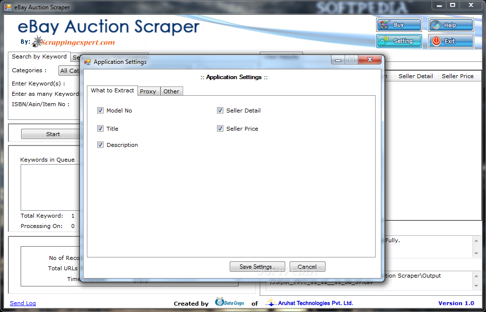486x312 pixels.
Task: Click scroll down arrow of output path box
Action: [x=476, y=286]
